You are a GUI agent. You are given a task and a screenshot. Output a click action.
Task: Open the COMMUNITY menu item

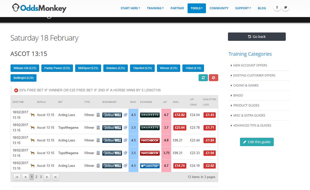[x=219, y=8]
